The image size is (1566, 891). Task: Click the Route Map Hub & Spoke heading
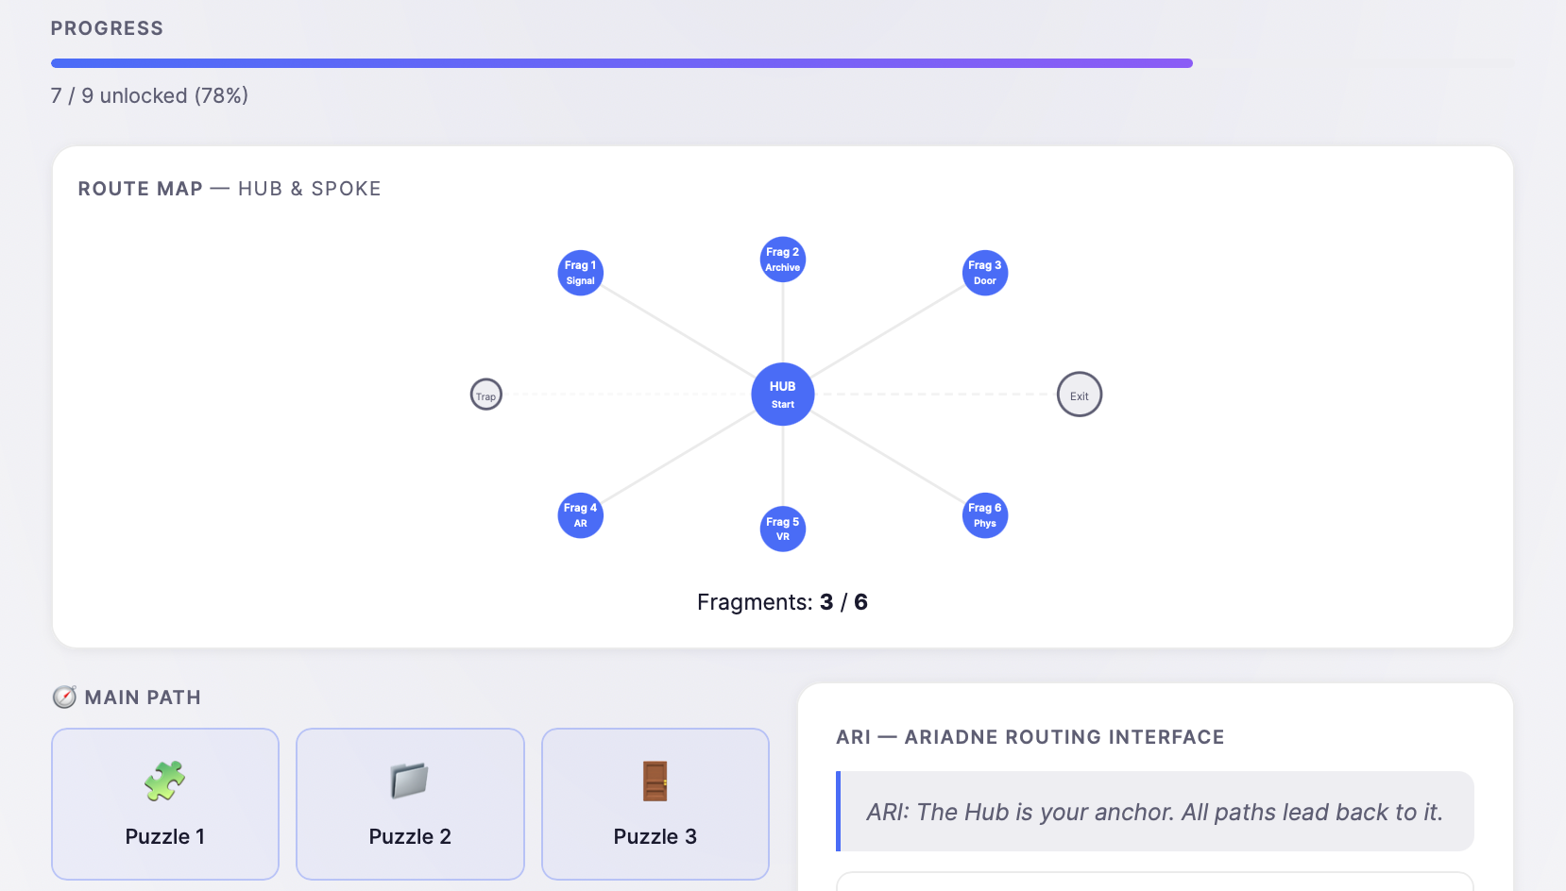click(230, 189)
